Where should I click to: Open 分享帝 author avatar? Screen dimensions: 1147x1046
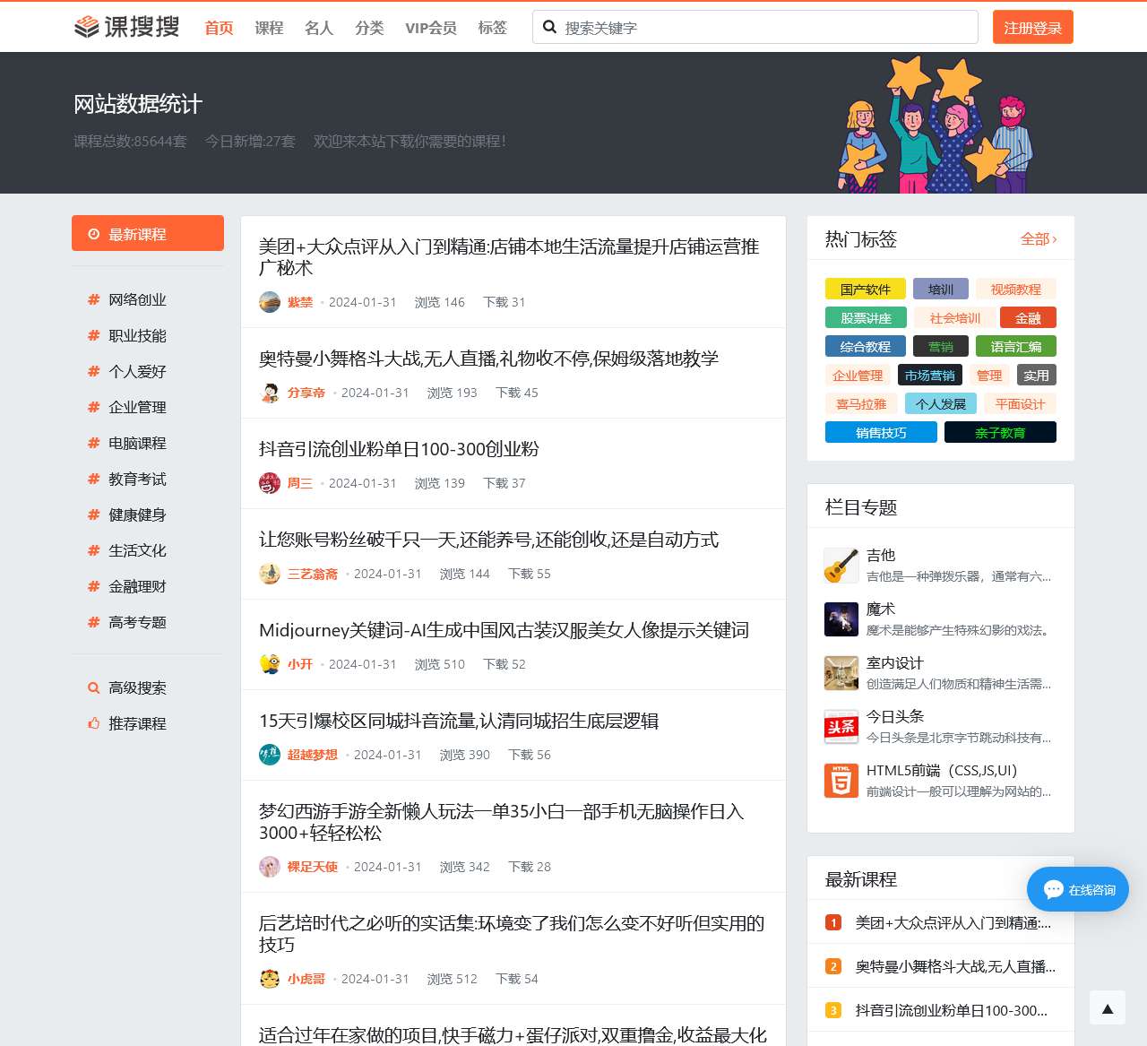coord(270,393)
